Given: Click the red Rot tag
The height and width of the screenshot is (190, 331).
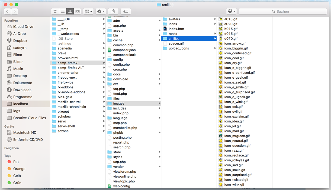Looking at the screenshot, I should click(16, 162).
